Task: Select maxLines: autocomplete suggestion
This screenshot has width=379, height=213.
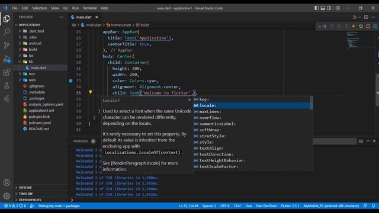Action: coord(252,112)
